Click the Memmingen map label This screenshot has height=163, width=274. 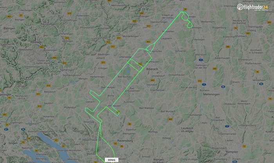211,94
